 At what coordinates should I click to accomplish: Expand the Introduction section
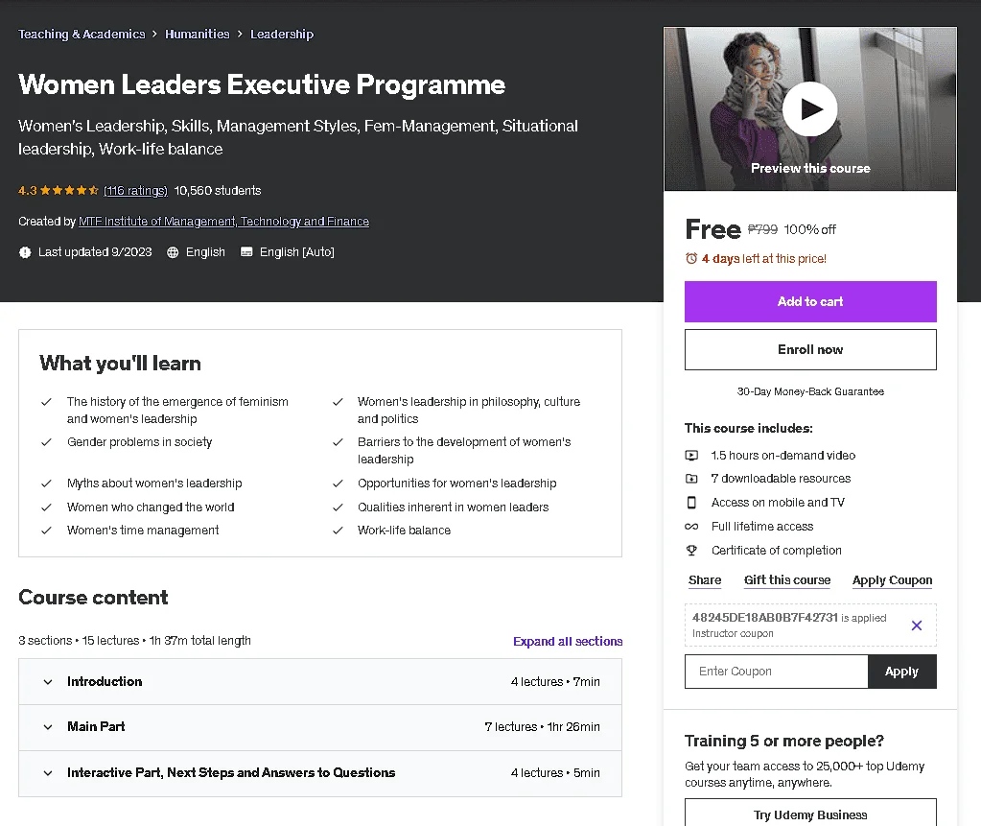(320, 681)
